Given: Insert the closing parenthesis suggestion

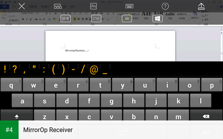Looking at the screenshot, I should [63, 69].
